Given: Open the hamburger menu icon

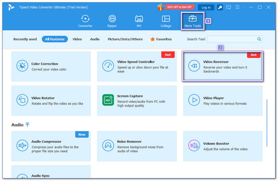Looking at the screenshot, I should (x=237, y=7).
